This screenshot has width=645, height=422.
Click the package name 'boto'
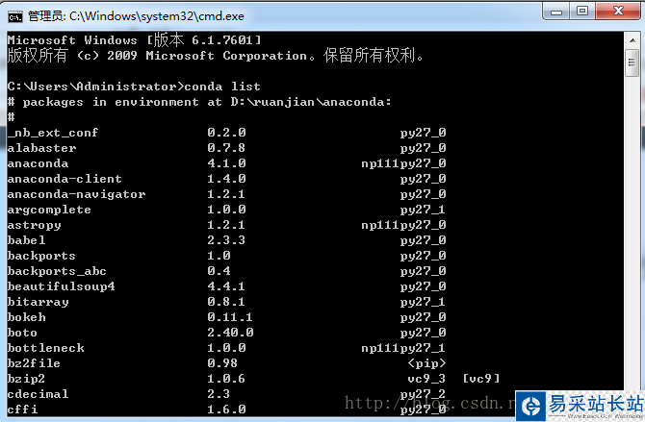[22, 333]
